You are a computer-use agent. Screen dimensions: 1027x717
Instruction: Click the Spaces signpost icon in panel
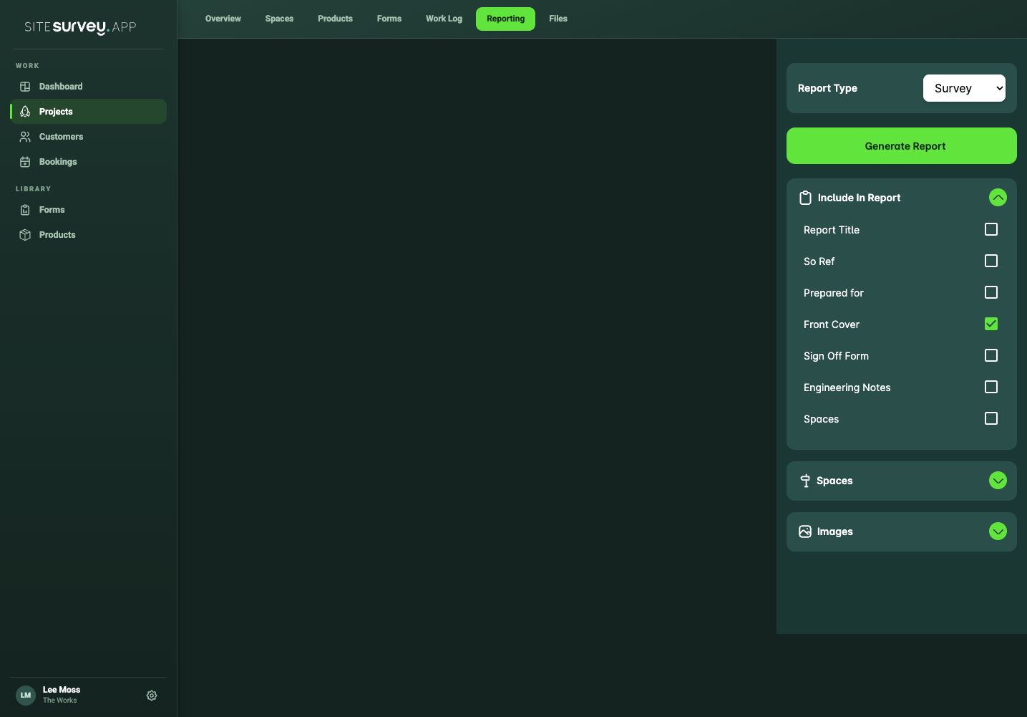pos(805,481)
